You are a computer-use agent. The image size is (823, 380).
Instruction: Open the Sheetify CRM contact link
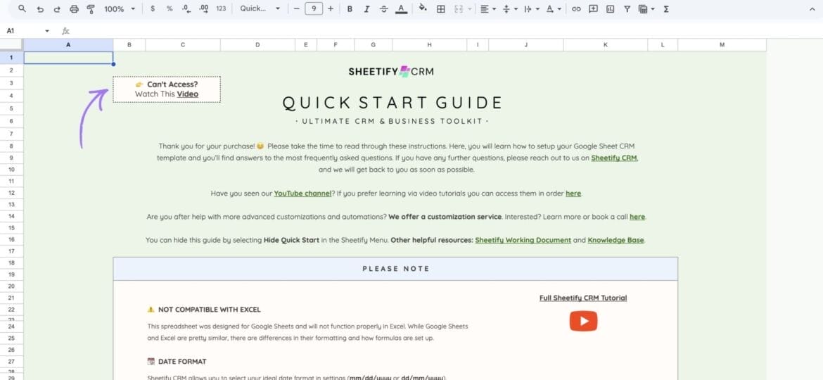click(615, 158)
